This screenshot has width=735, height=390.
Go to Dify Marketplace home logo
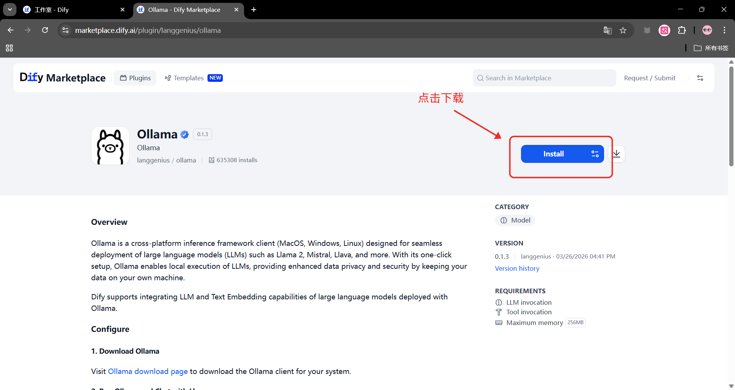click(x=63, y=78)
